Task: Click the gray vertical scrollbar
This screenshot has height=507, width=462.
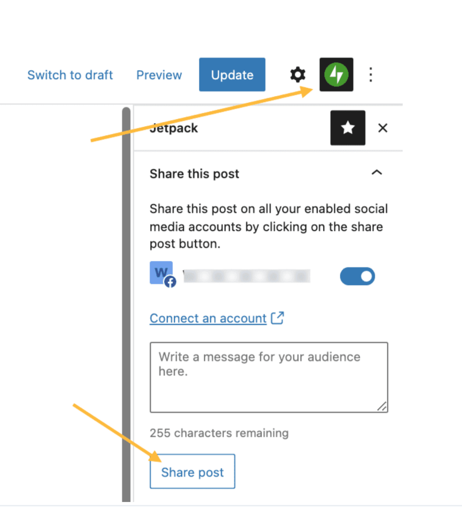Action: (x=126, y=304)
